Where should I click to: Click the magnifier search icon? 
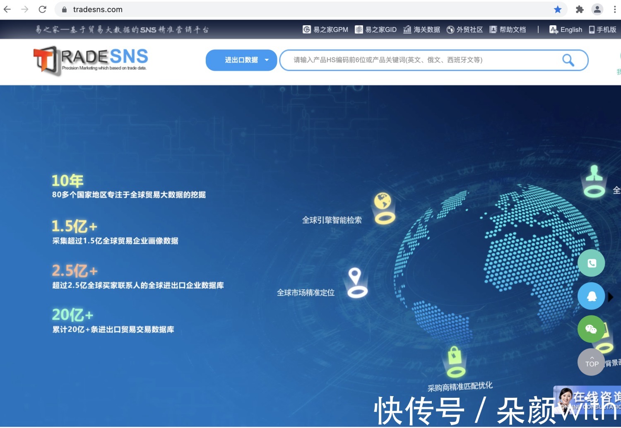pos(568,60)
